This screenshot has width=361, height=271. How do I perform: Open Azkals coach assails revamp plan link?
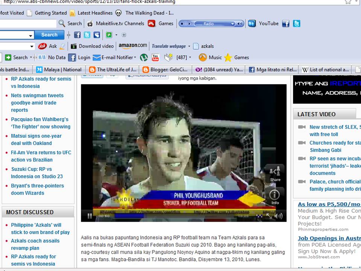click(x=35, y=244)
